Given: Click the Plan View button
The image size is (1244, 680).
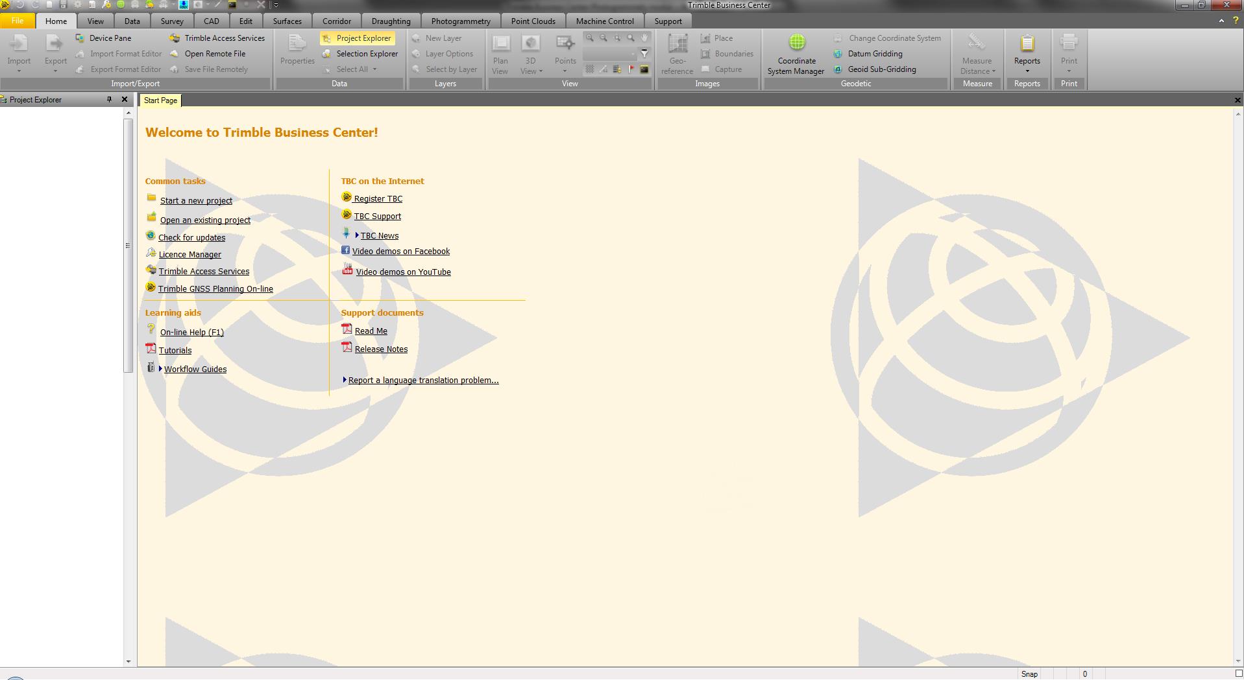Looking at the screenshot, I should pyautogui.click(x=500, y=54).
